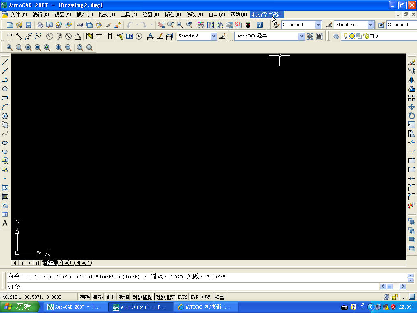417x313 pixels.
Task: Click the Array modify tool
Action: 412,98
